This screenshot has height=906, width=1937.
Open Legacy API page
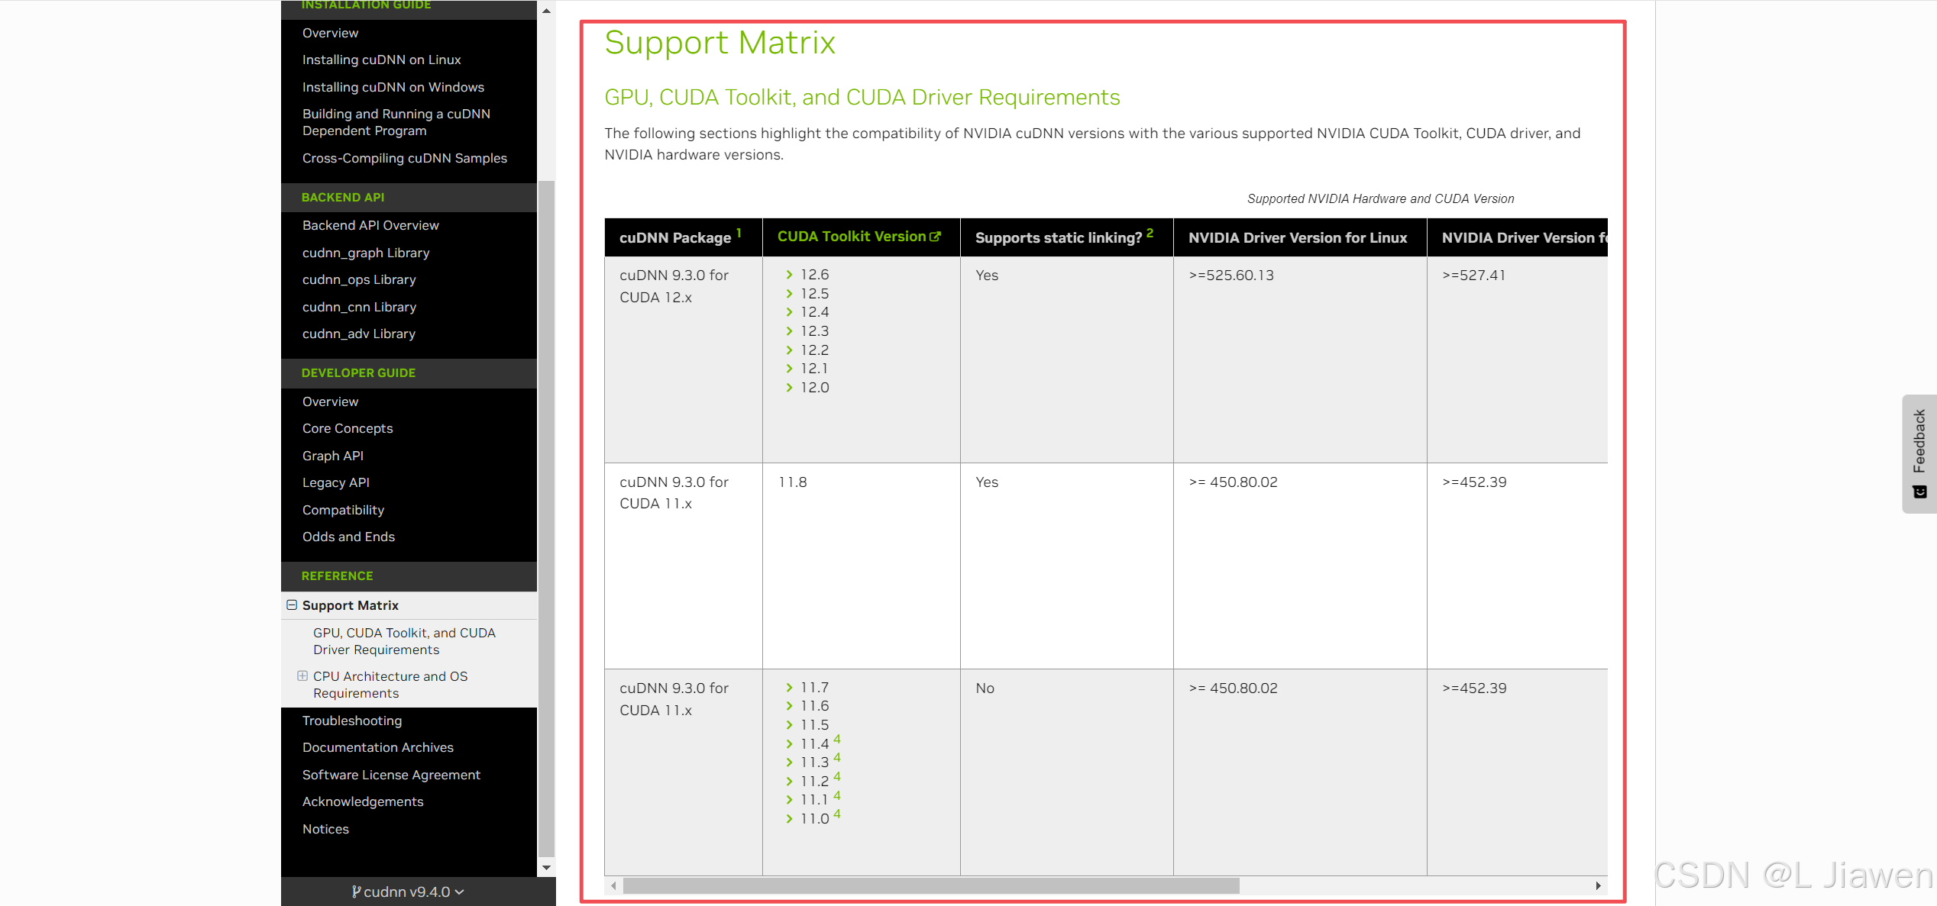335,482
